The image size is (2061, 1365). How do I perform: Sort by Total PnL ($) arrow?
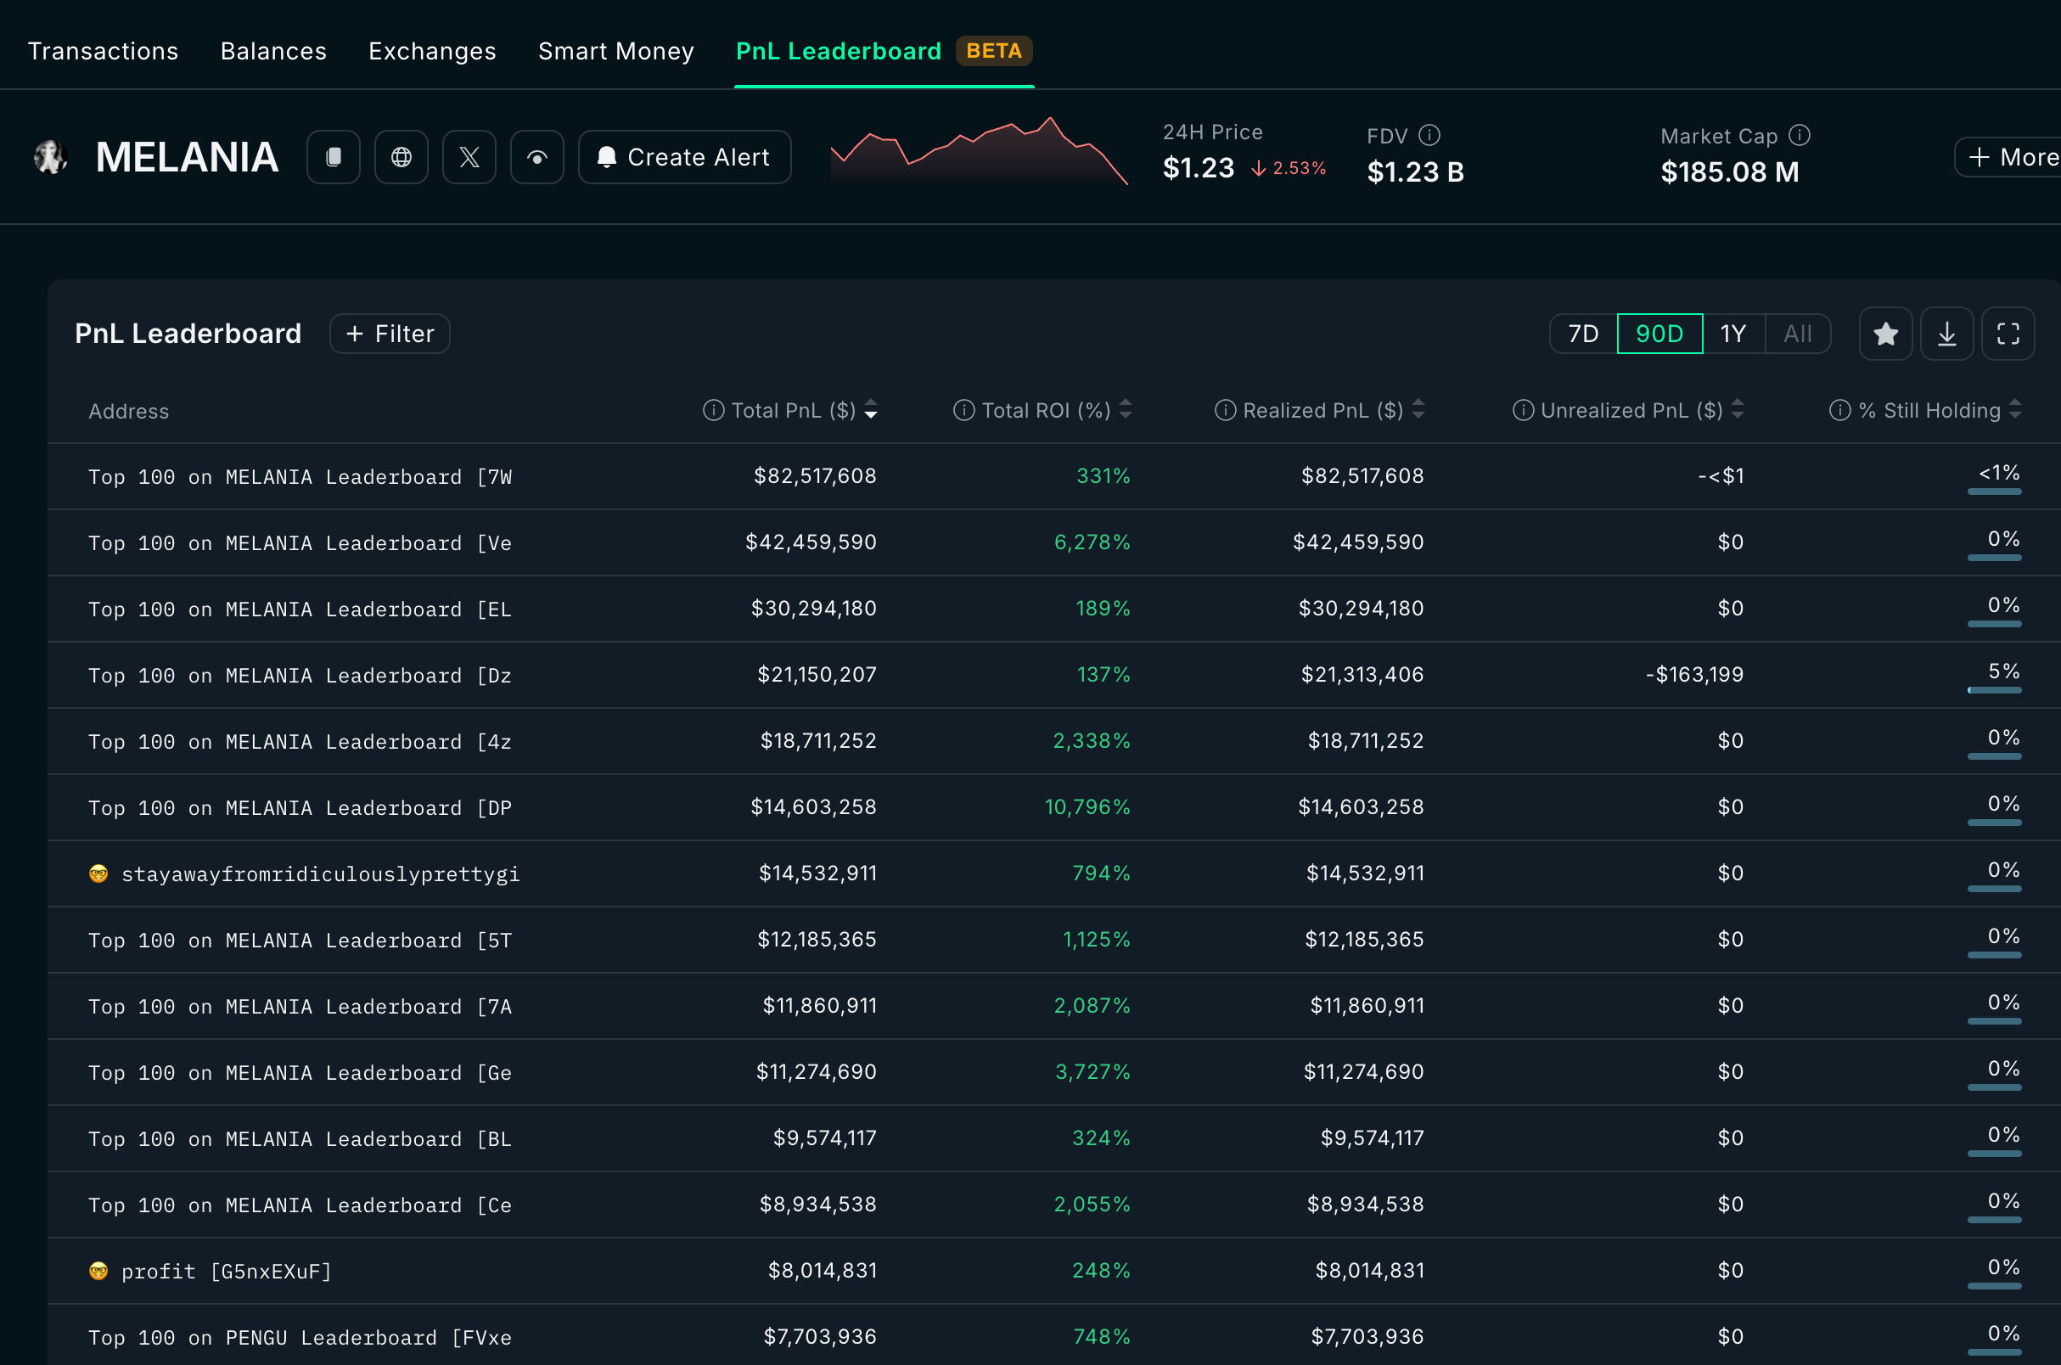click(x=870, y=410)
